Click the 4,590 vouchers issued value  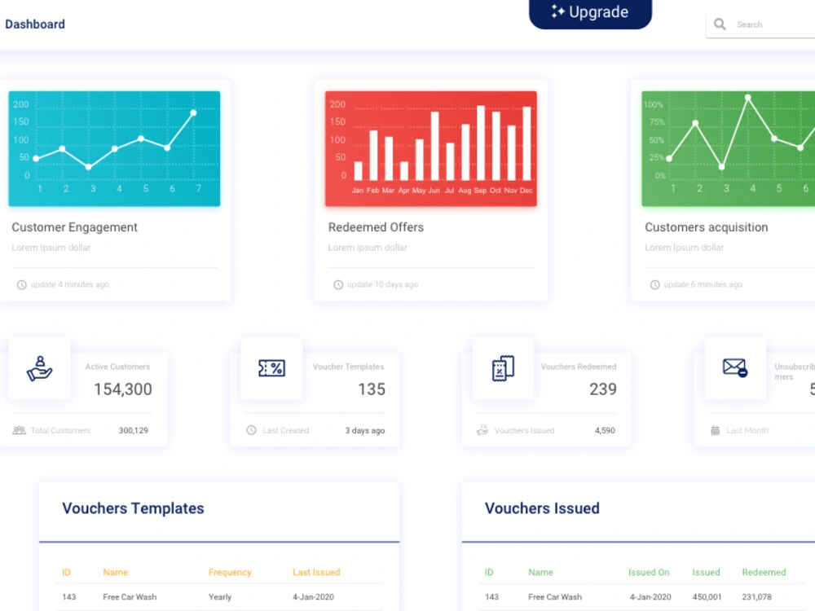pos(605,430)
